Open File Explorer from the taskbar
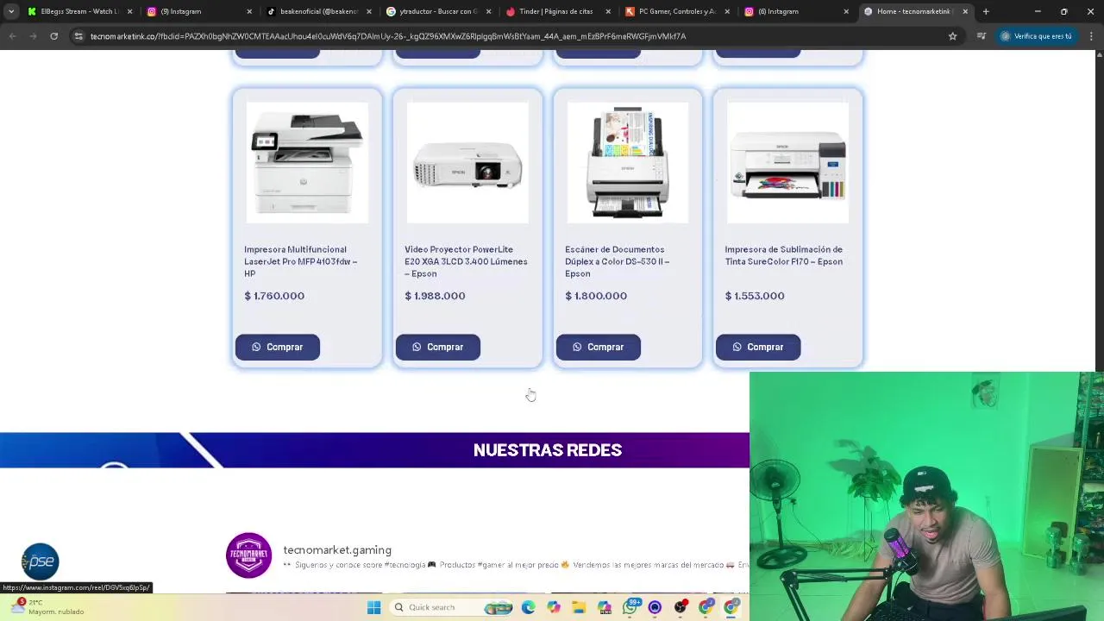1104x621 pixels. click(x=579, y=607)
